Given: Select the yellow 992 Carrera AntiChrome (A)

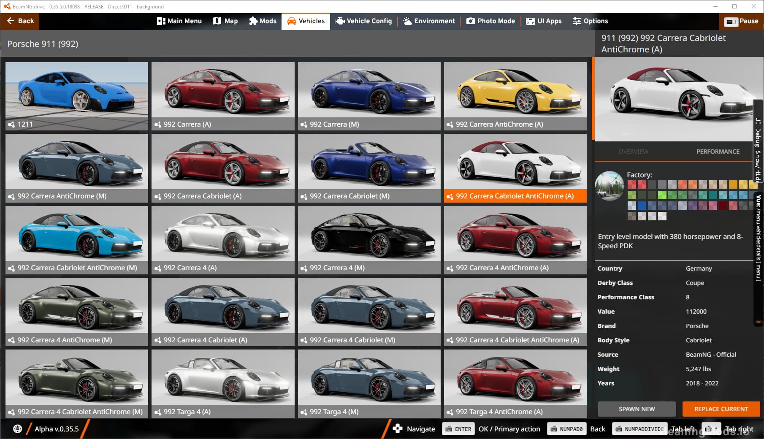Looking at the screenshot, I should (515, 96).
